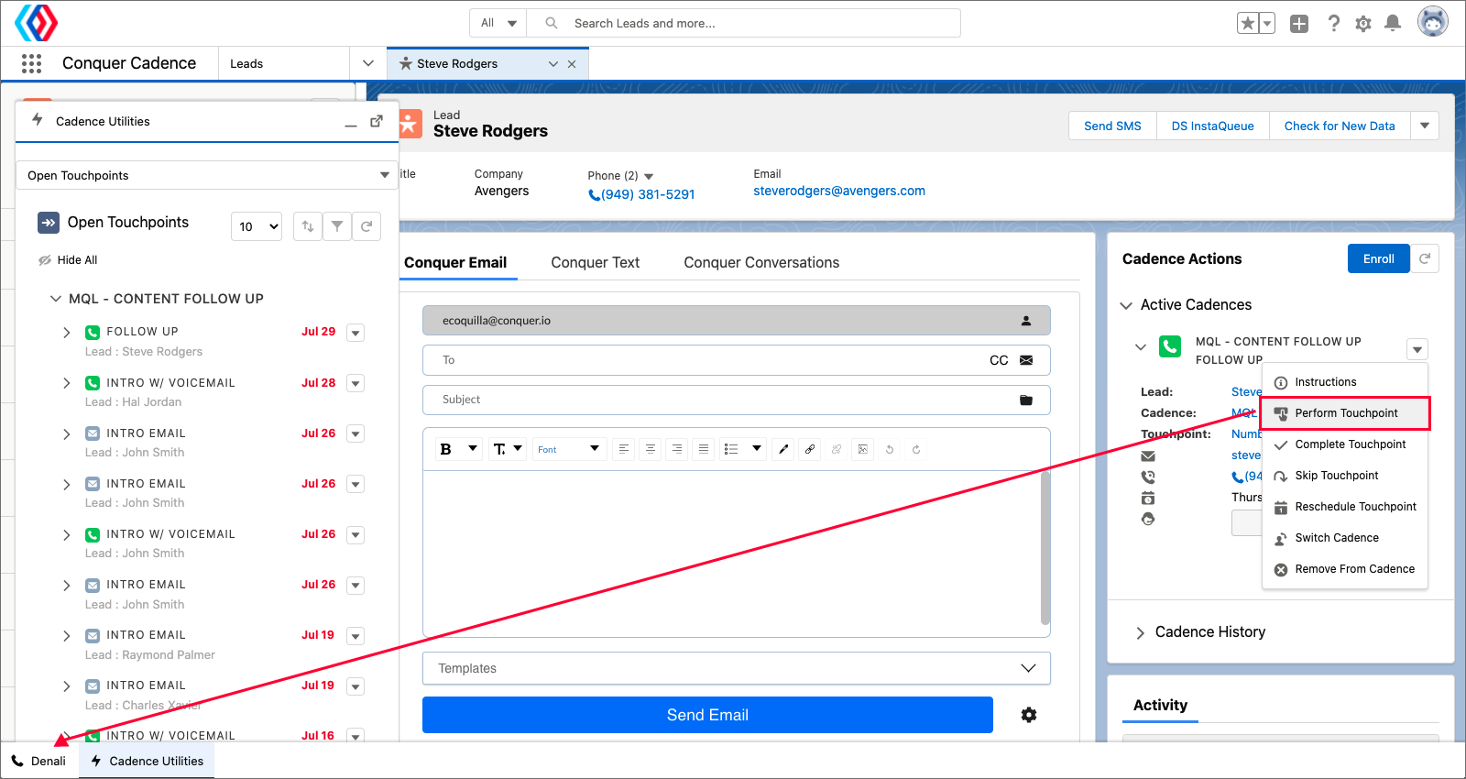
Task: Click the align right icon
Action: click(677, 449)
